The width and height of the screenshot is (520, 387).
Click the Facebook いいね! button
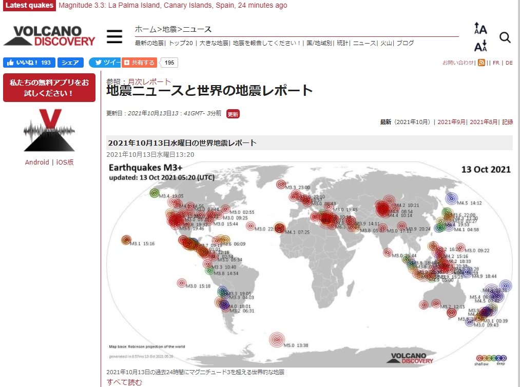[x=29, y=63]
